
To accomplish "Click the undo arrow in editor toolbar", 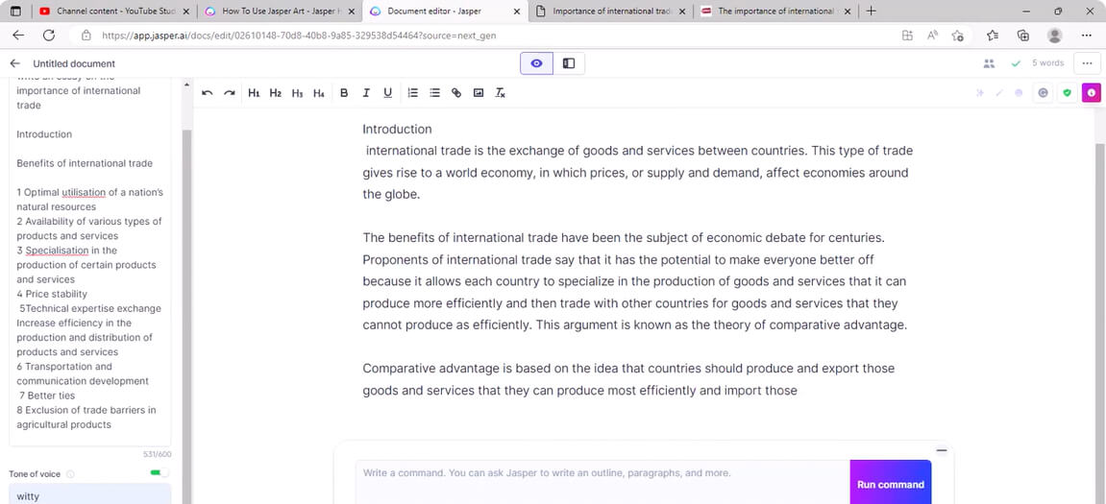I will 207,93.
